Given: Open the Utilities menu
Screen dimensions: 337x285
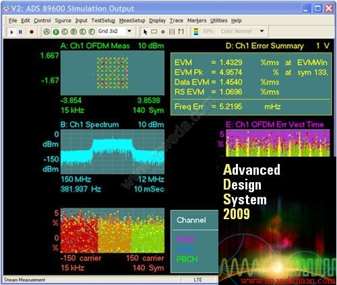Looking at the screenshot, I should [219, 21].
